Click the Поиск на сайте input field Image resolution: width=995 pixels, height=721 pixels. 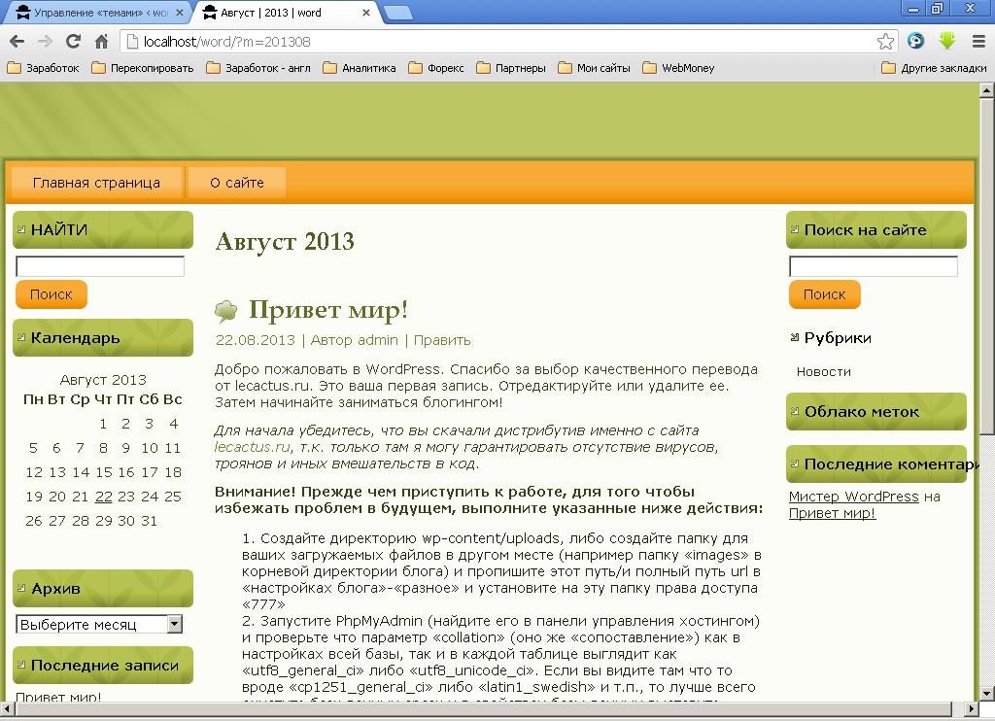pyautogui.click(x=874, y=266)
